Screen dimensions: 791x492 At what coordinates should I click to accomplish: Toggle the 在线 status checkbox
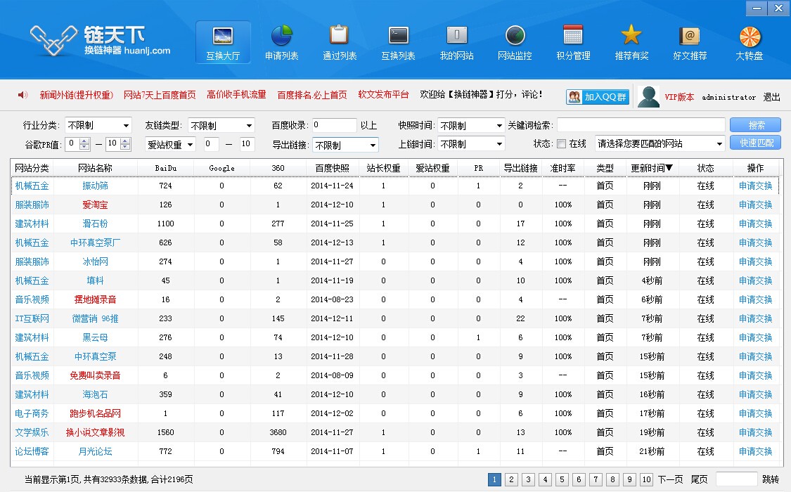pos(561,144)
